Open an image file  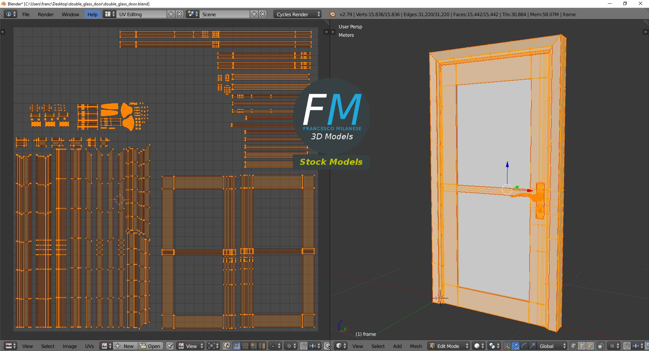(x=150, y=346)
